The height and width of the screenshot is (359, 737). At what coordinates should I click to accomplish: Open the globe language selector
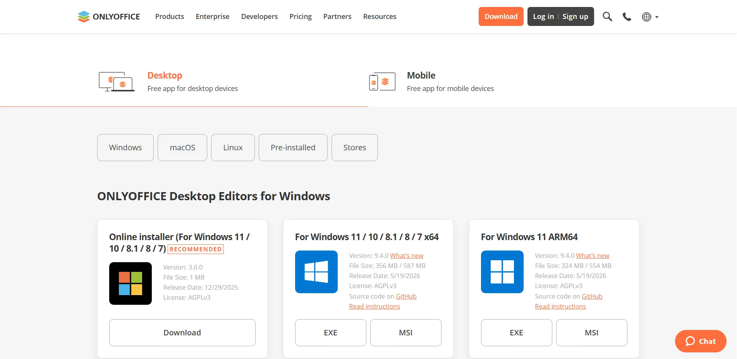tap(650, 17)
